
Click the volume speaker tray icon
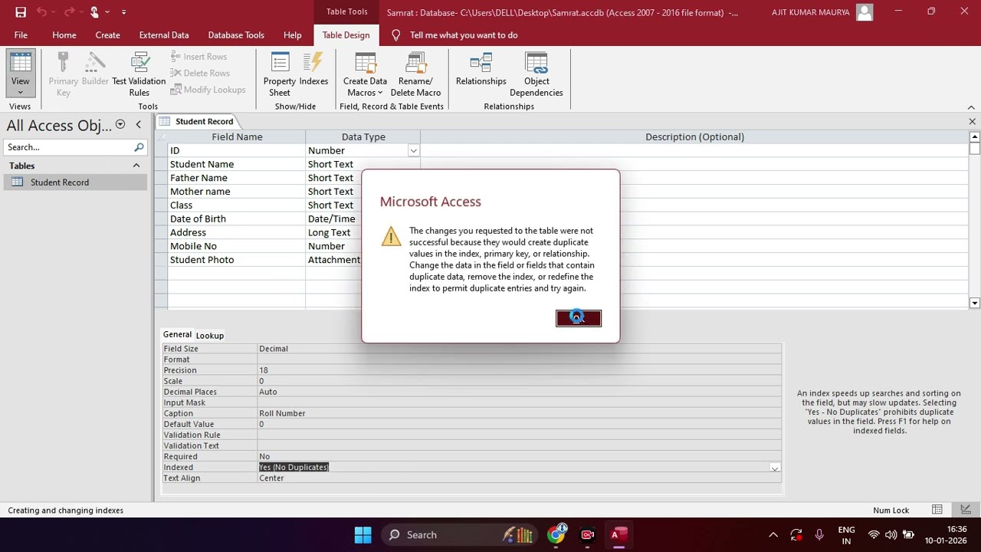(891, 534)
